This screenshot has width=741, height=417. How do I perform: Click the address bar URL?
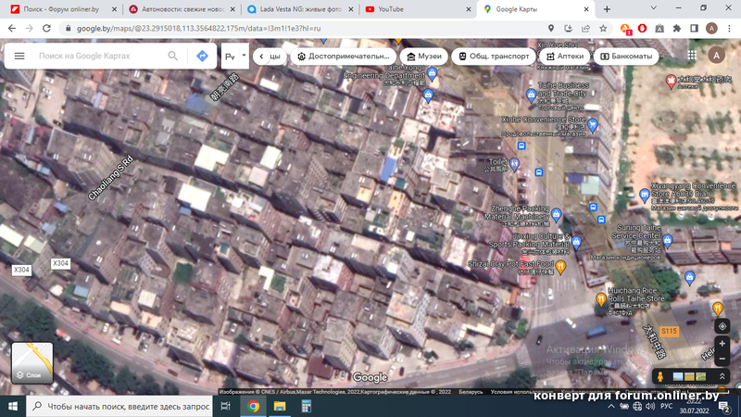coord(198,29)
